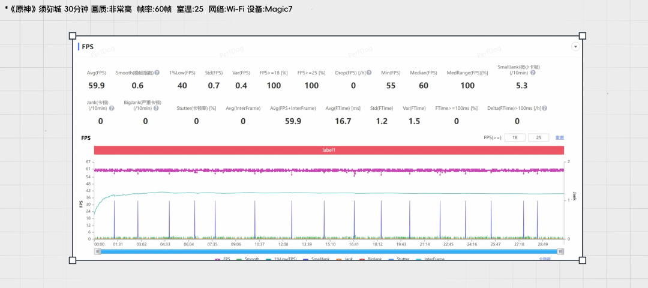Click the Avg(FPS) value 59.9
Image resolution: width=648 pixels, height=288 pixels.
96,86
